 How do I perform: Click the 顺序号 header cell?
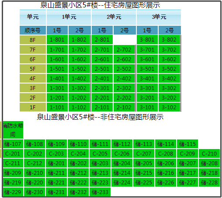point(33,30)
